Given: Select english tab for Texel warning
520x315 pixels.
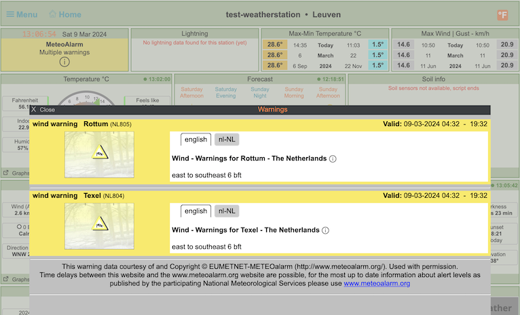Looking at the screenshot, I should [196, 211].
